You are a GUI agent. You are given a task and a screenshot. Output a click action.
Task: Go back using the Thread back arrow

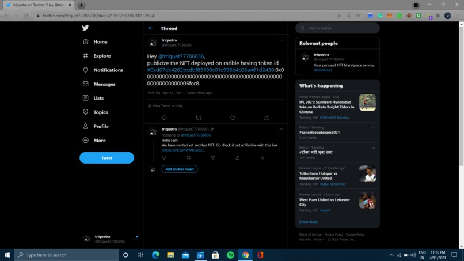pos(151,28)
